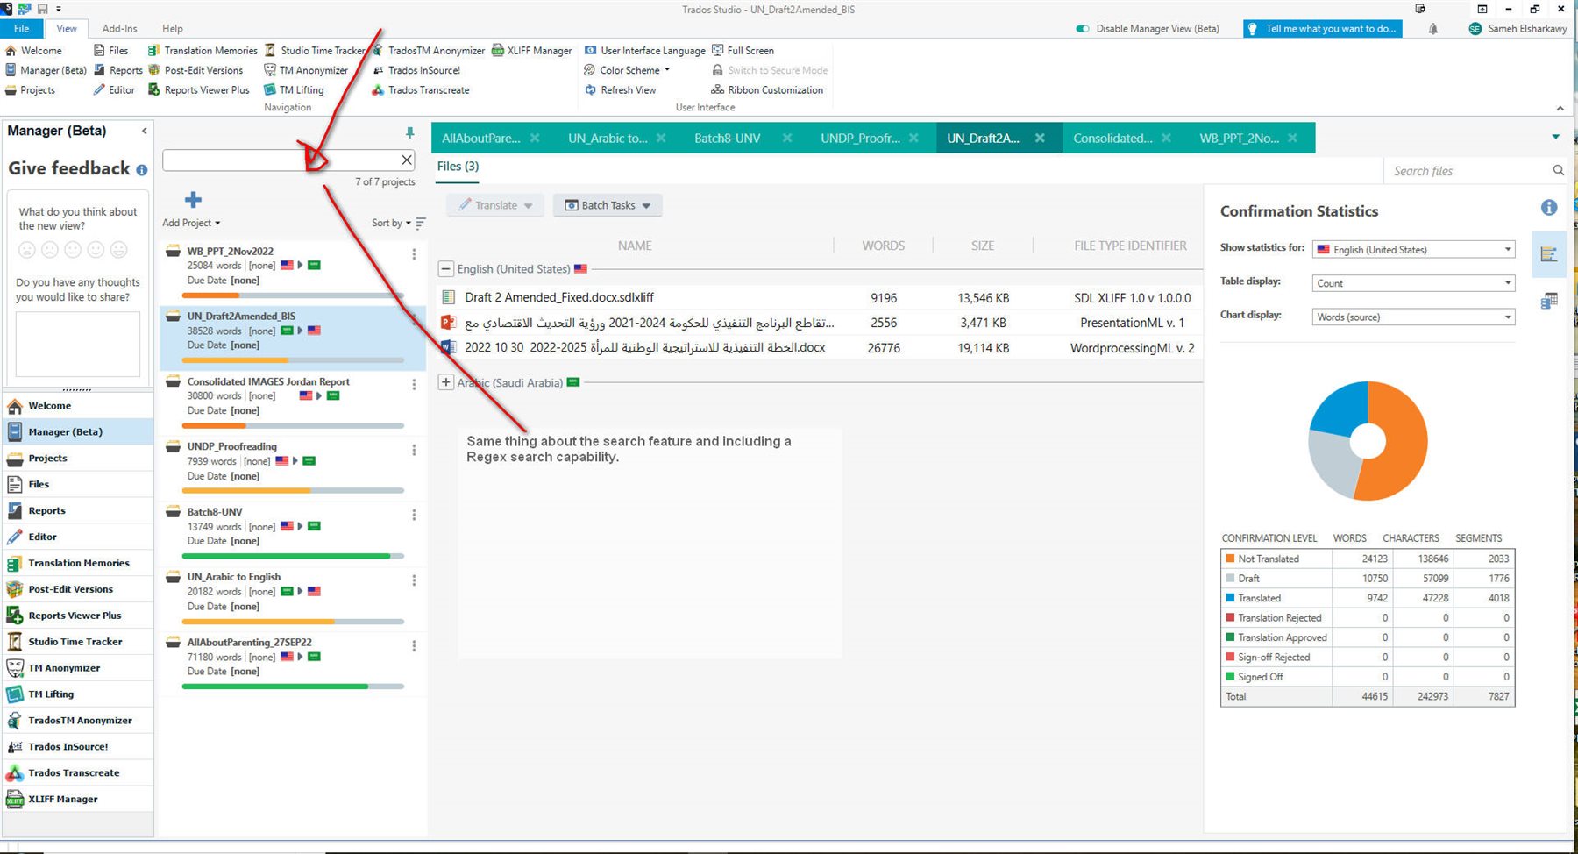Click the Search files magnifier icon
Viewport: 1578px width, 854px height.
click(1558, 170)
